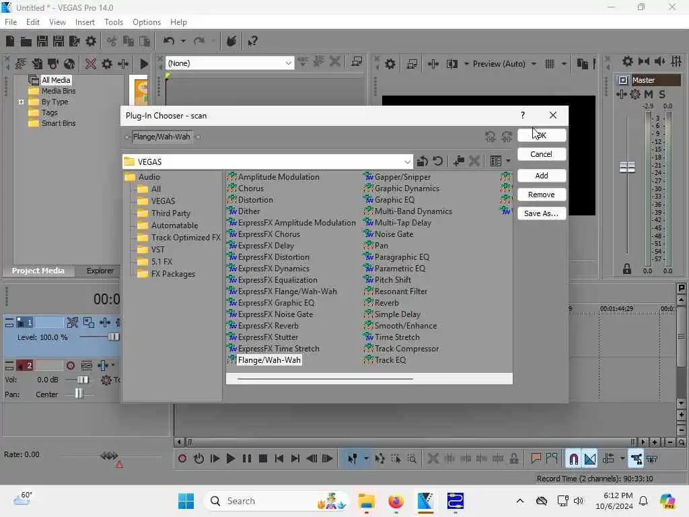Toggle Enable Snapping magnet icon
689x517 pixels.
573,459
